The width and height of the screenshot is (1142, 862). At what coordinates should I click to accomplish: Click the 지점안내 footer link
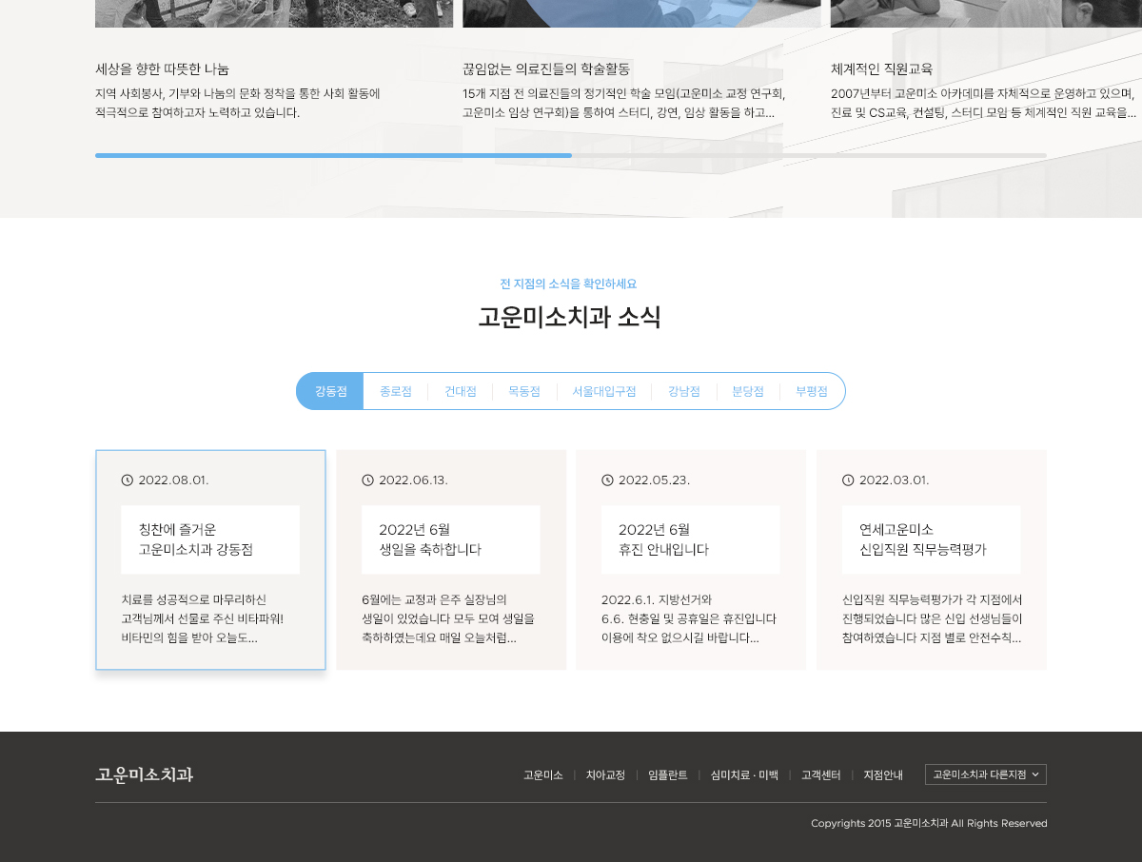pos(882,774)
